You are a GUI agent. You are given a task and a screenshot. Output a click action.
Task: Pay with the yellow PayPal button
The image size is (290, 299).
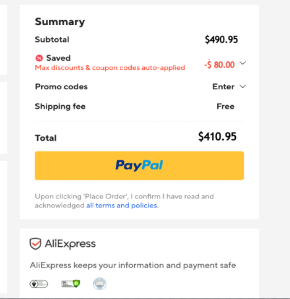coord(139,166)
